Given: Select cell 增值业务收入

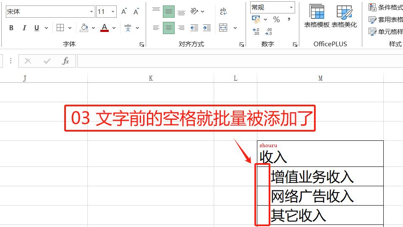Looking at the screenshot, I should coord(320,176).
